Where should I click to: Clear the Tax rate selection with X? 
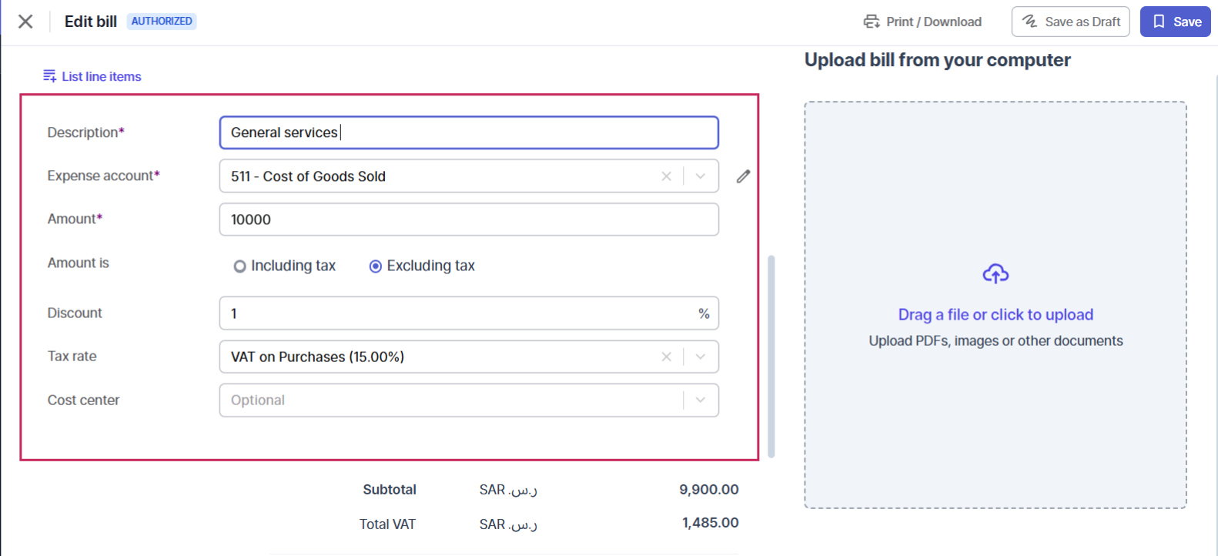click(x=667, y=357)
